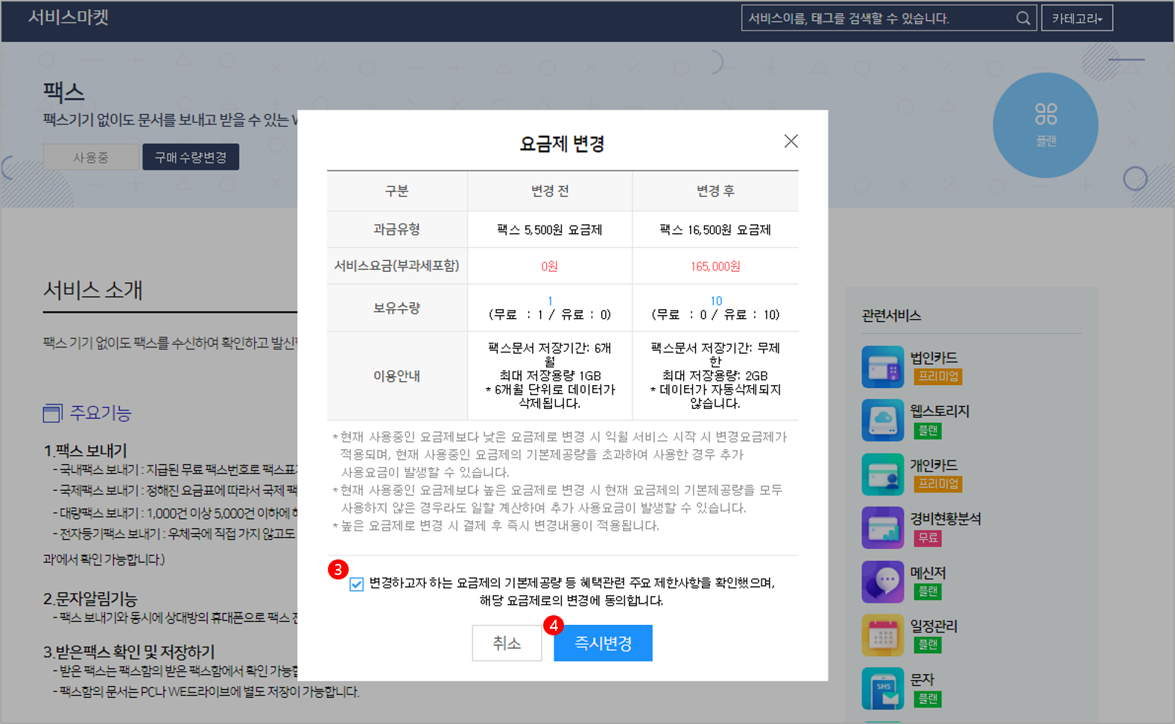Open the 법인카드 service icon
1175x724 pixels.
pos(882,367)
